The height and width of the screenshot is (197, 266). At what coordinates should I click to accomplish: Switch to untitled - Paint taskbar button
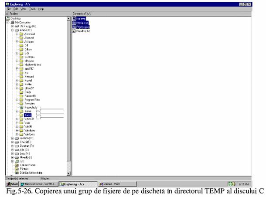click(x=115, y=184)
